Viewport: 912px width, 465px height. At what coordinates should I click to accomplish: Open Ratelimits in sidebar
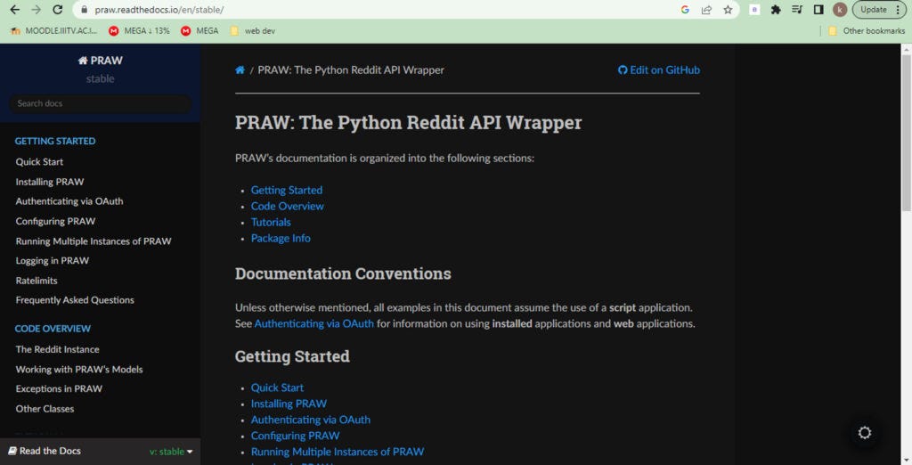[37, 281]
